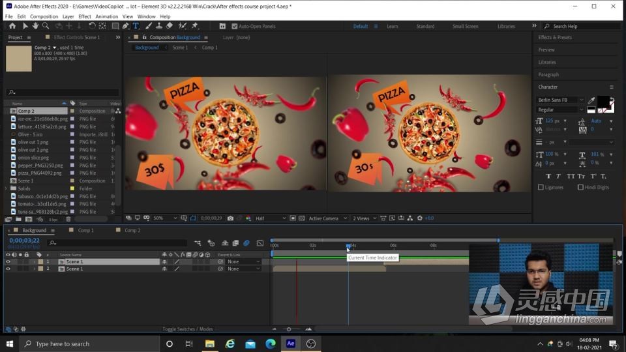This screenshot has width=626, height=352.
Task: Toggle the region of interest button
Action: point(293,218)
